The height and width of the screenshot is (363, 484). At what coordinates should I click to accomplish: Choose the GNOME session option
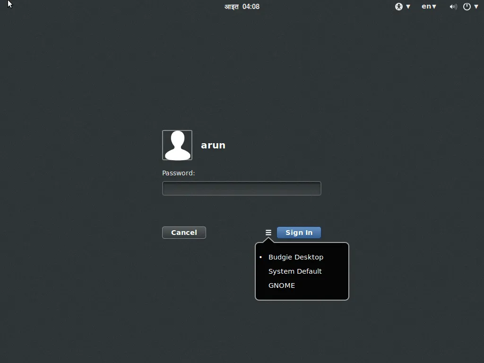(x=282, y=285)
